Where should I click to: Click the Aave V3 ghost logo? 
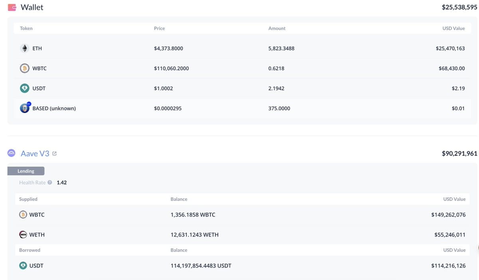12,153
